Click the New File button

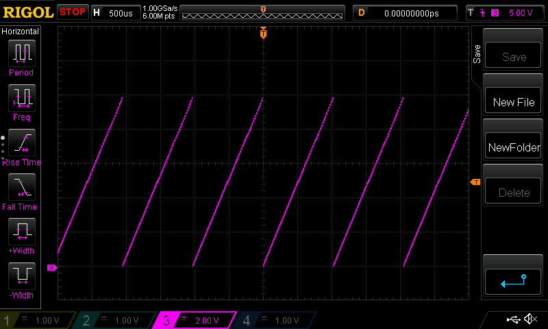click(512, 101)
